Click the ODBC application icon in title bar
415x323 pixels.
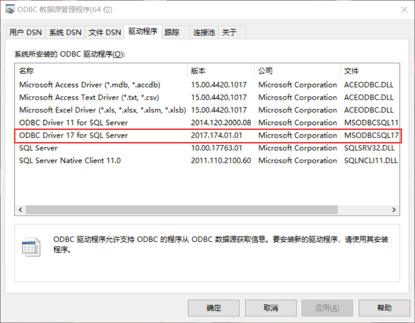[10, 9]
